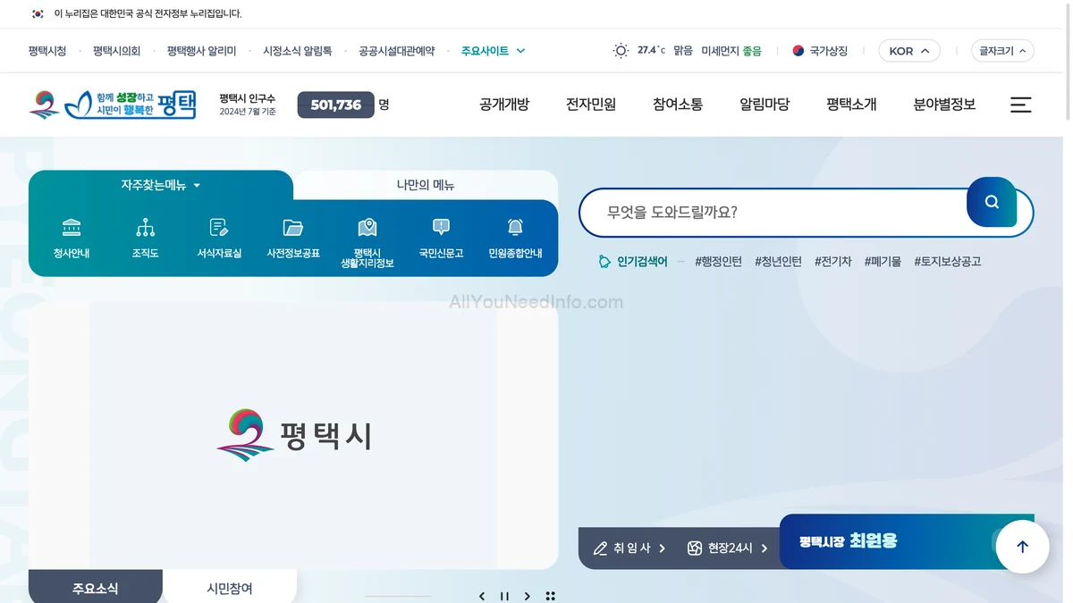The height and width of the screenshot is (603, 1073).
Task: Select the 주요소식 tab
Action: coord(96,588)
